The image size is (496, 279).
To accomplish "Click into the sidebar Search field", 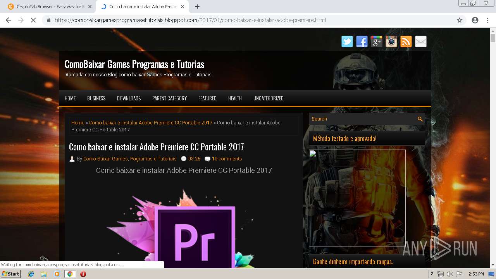I will pos(363,119).
